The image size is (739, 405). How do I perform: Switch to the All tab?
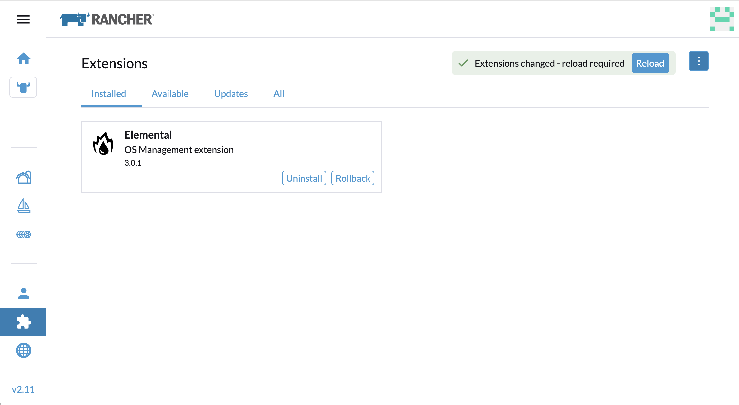tap(279, 94)
